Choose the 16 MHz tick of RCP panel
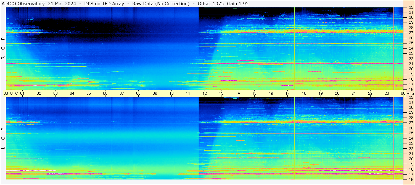 click(411, 89)
